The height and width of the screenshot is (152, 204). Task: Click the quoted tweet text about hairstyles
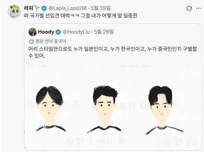[113, 52]
